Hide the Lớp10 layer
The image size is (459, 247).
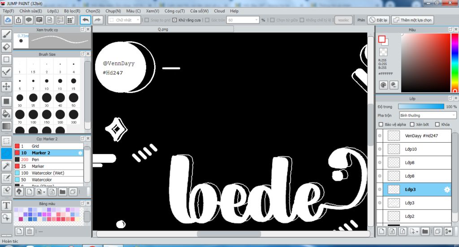pyautogui.click(x=380, y=149)
